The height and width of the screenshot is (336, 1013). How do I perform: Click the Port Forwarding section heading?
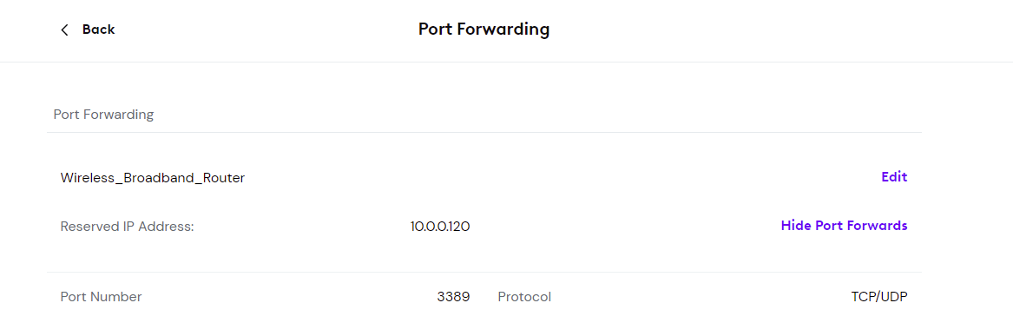(103, 115)
